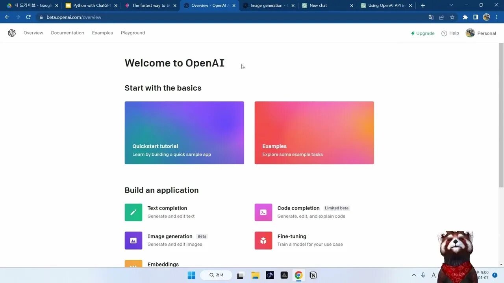Image resolution: width=504 pixels, height=283 pixels.
Task: Click the taskbar search box
Action: click(216, 275)
